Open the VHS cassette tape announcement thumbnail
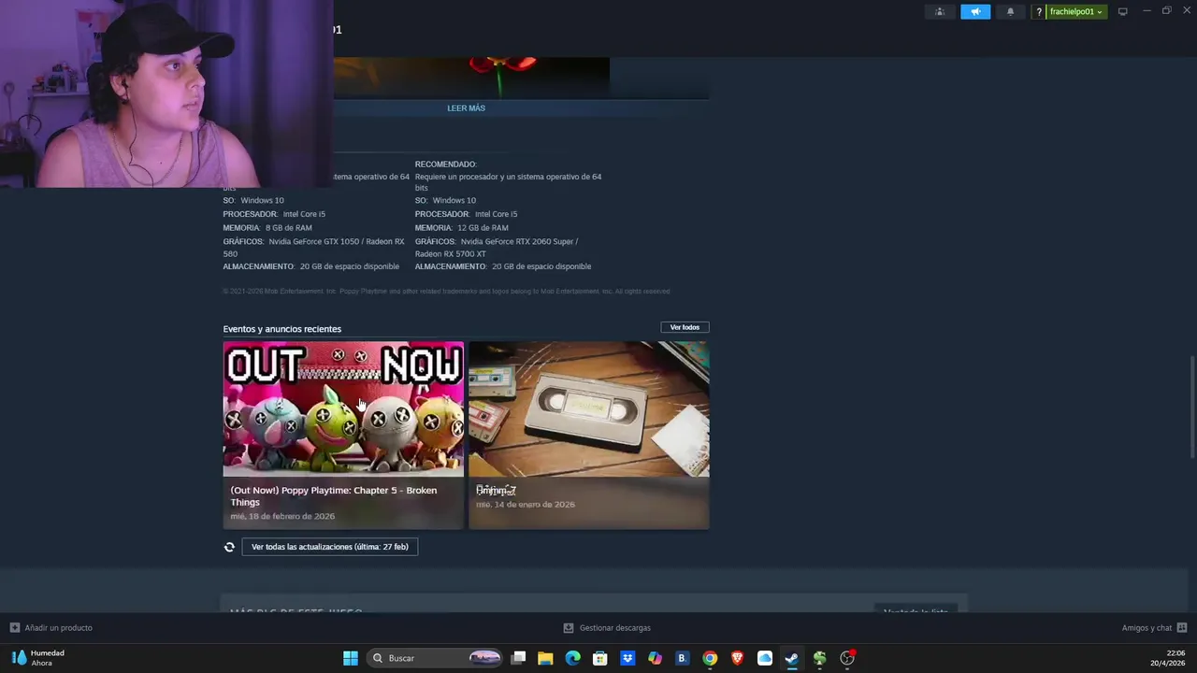 click(x=589, y=408)
